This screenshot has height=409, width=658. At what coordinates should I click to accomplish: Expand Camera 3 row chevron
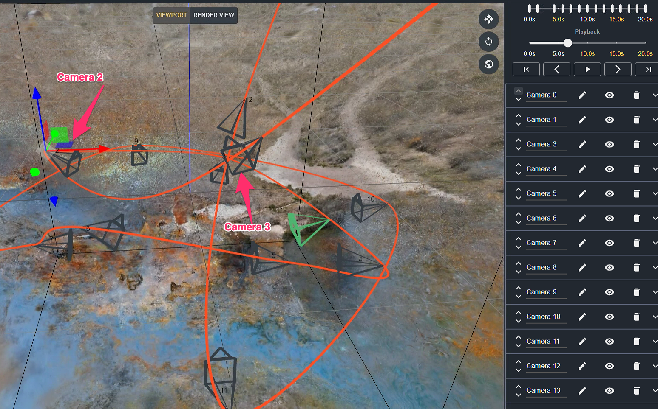pyautogui.click(x=655, y=144)
